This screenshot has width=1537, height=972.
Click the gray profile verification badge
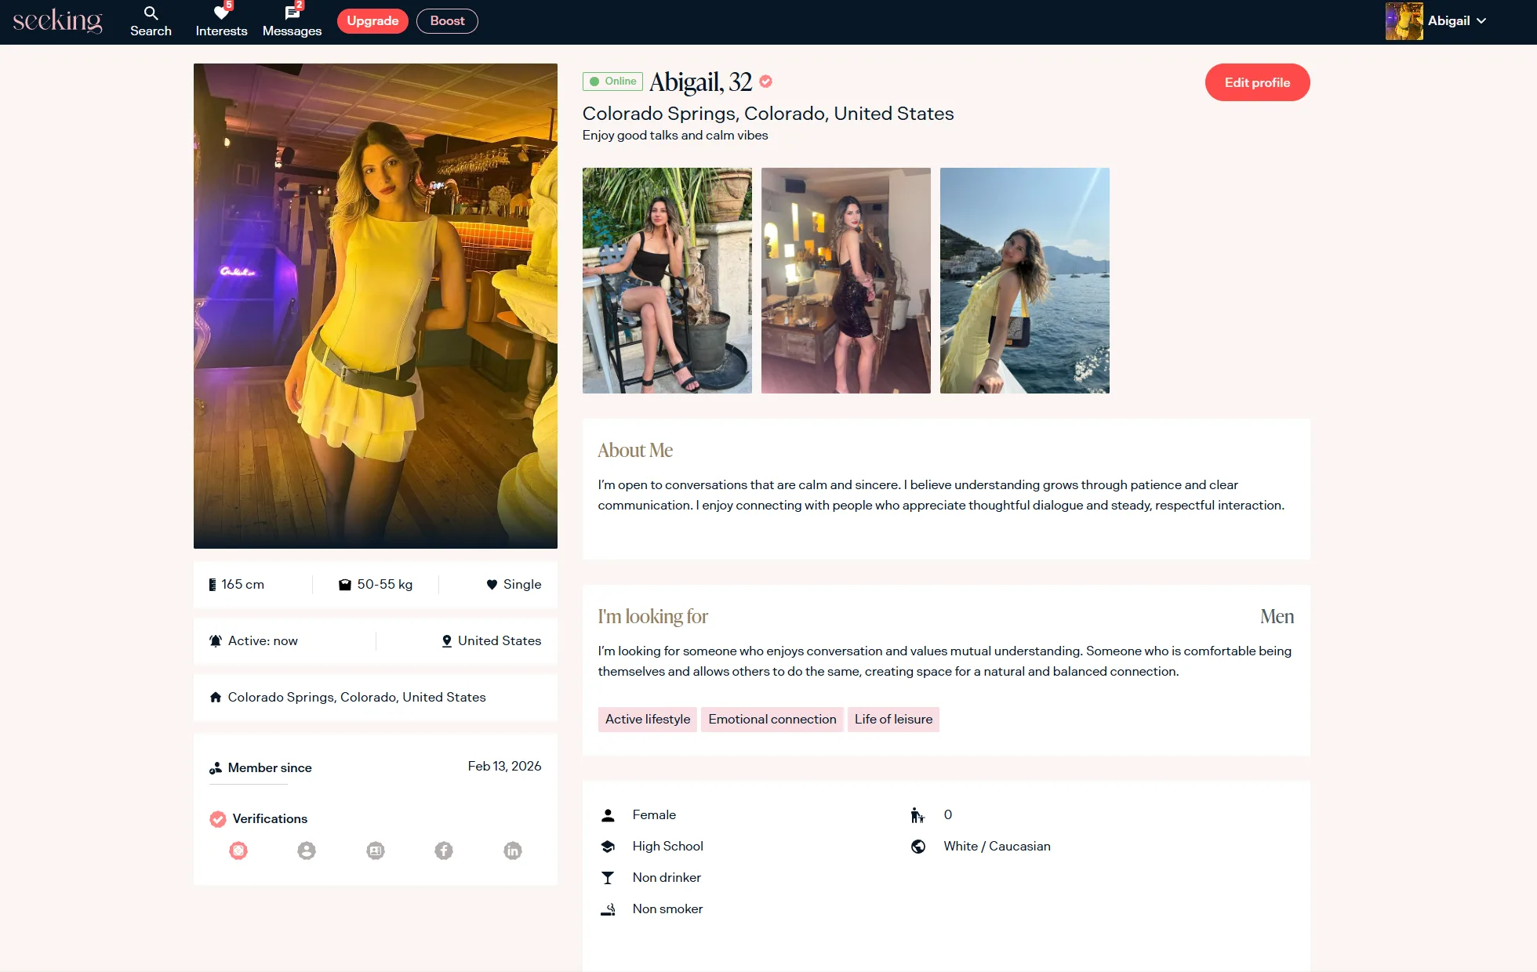[x=307, y=850]
